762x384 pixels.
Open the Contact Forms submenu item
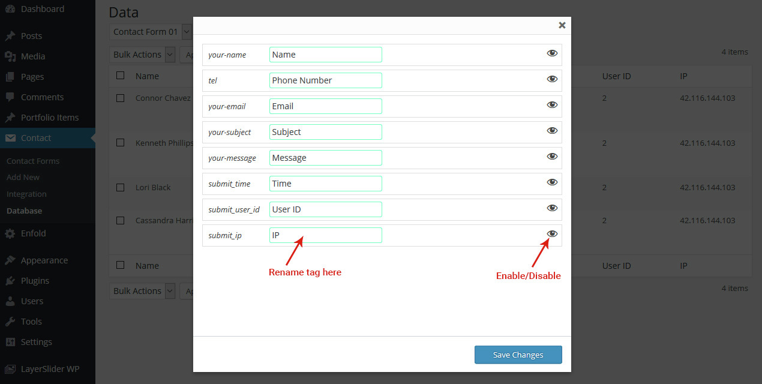coord(33,161)
